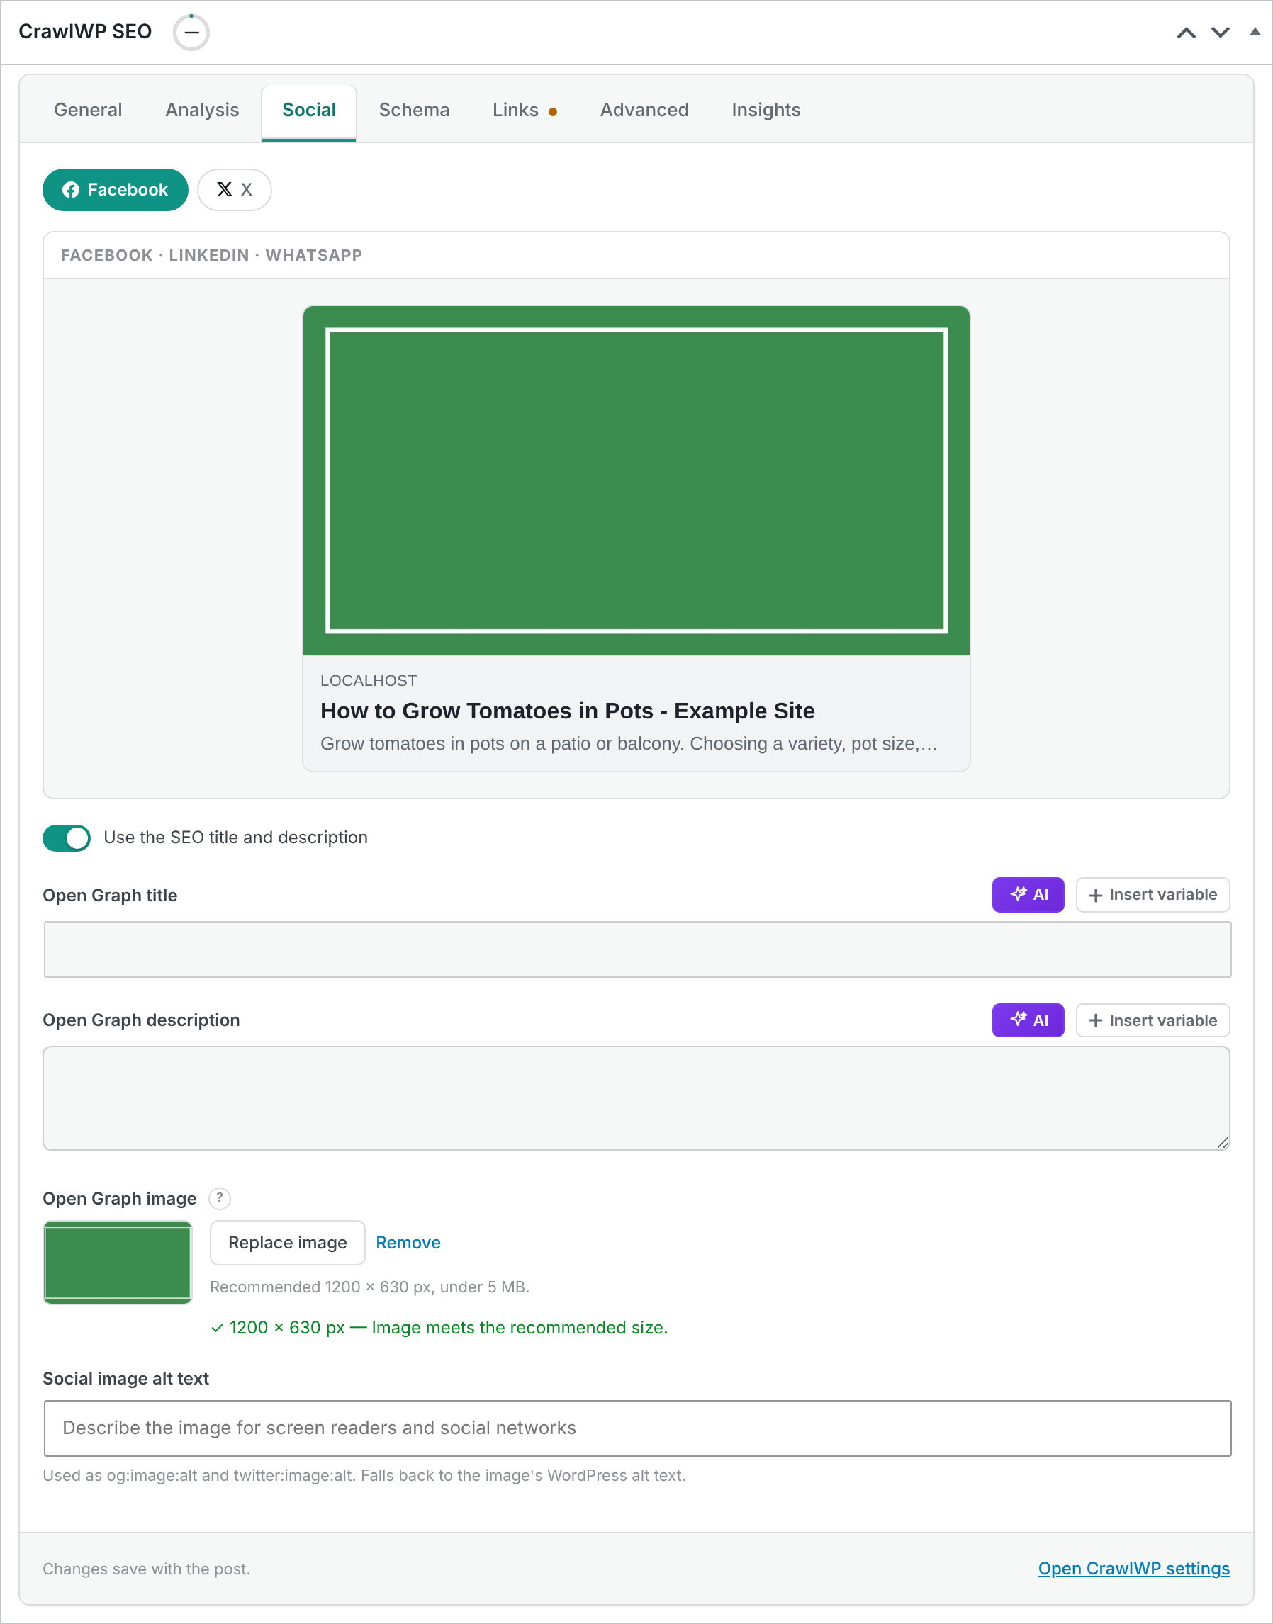The height and width of the screenshot is (1624, 1273).
Task: Open CrawlWP settings link
Action: 1133,1569
